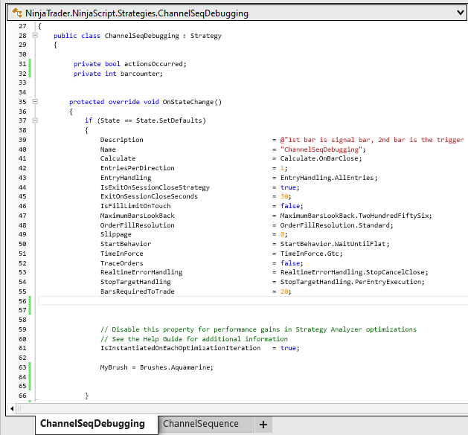This screenshot has height=435, width=468.
Task: Click 'EntriesPerDirection' property name
Action: click(138, 168)
